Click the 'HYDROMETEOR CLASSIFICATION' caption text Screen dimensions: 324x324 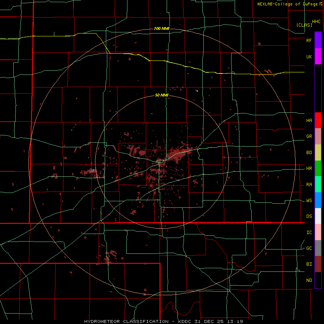tap(127, 321)
